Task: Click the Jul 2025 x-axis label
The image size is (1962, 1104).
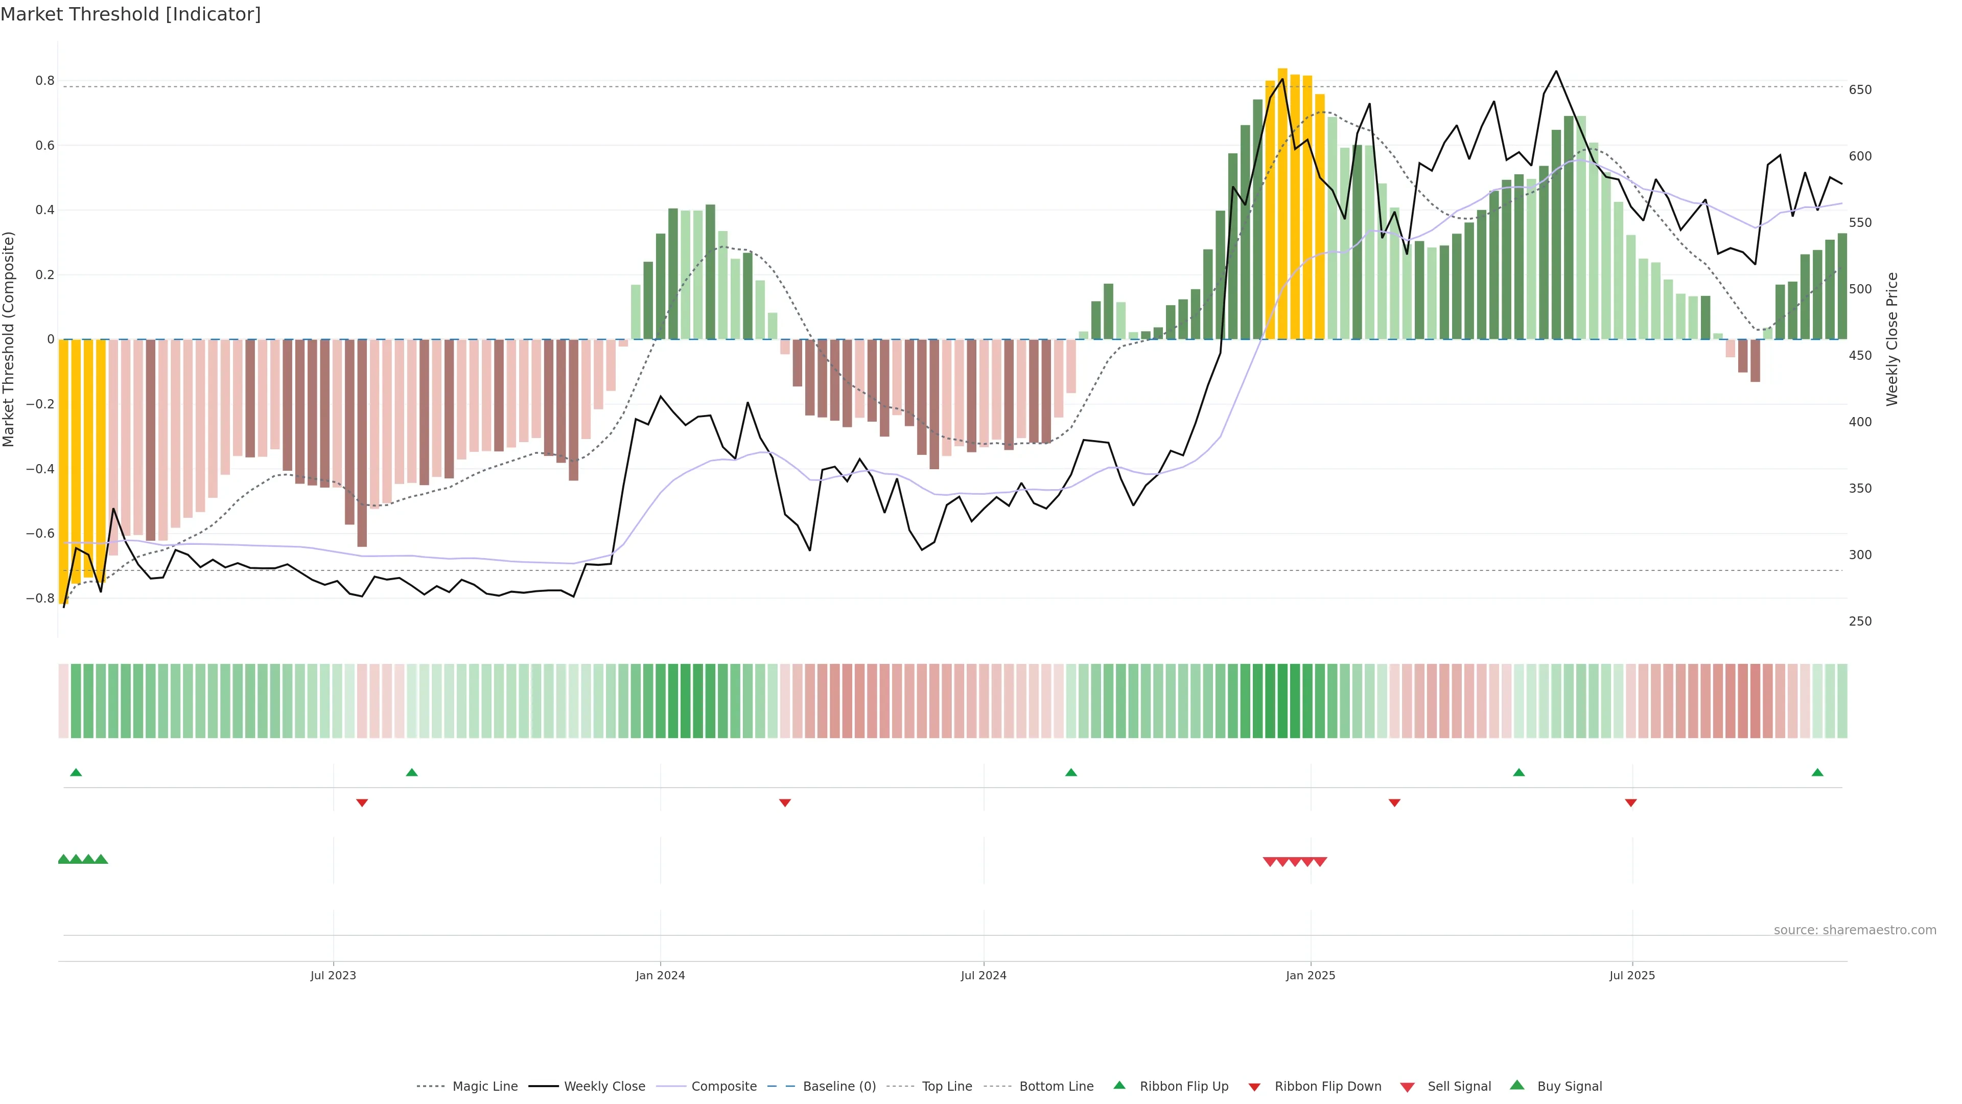Action: (x=1632, y=975)
